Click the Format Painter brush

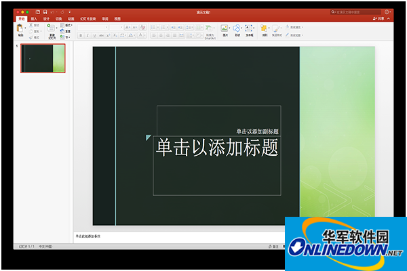tap(31, 38)
